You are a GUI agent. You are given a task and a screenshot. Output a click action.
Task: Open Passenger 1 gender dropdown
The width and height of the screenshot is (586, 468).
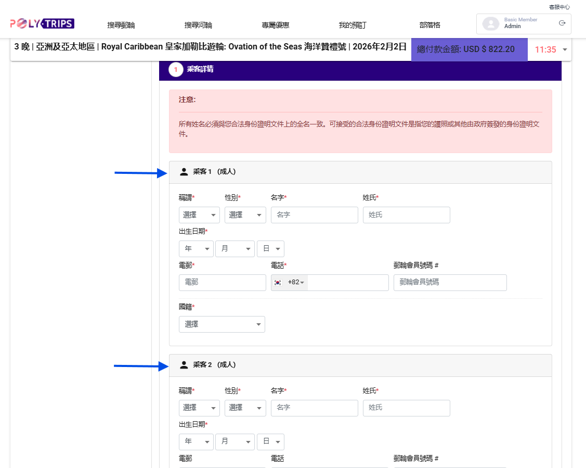(x=245, y=215)
